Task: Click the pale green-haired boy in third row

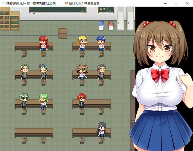Action: [24, 100]
